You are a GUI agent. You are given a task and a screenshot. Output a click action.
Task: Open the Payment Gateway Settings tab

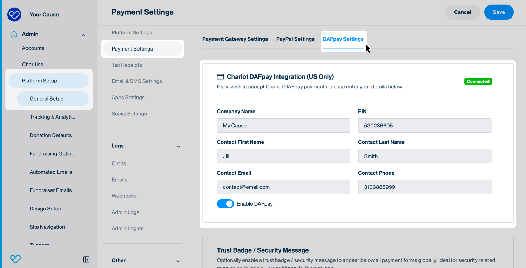(x=235, y=39)
